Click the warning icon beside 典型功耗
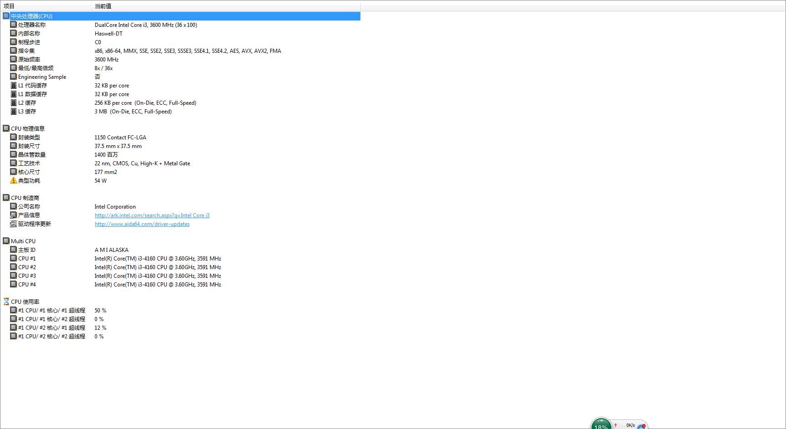The height and width of the screenshot is (429, 786). click(x=14, y=180)
